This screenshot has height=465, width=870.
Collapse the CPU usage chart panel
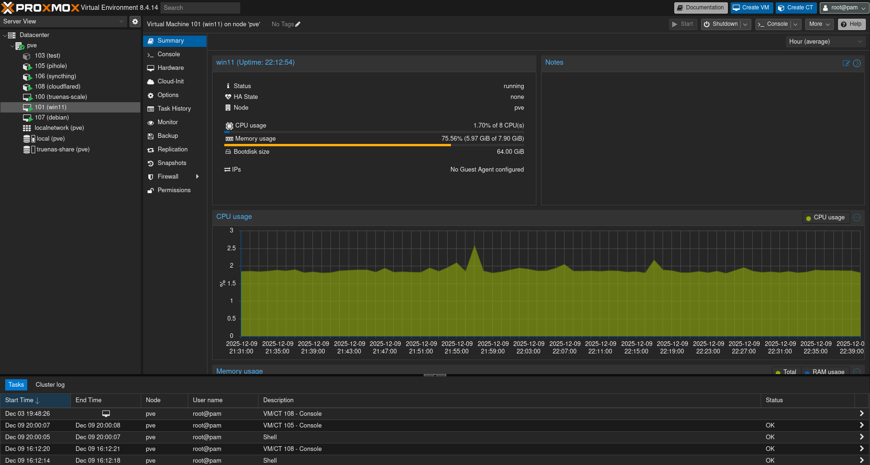857,217
